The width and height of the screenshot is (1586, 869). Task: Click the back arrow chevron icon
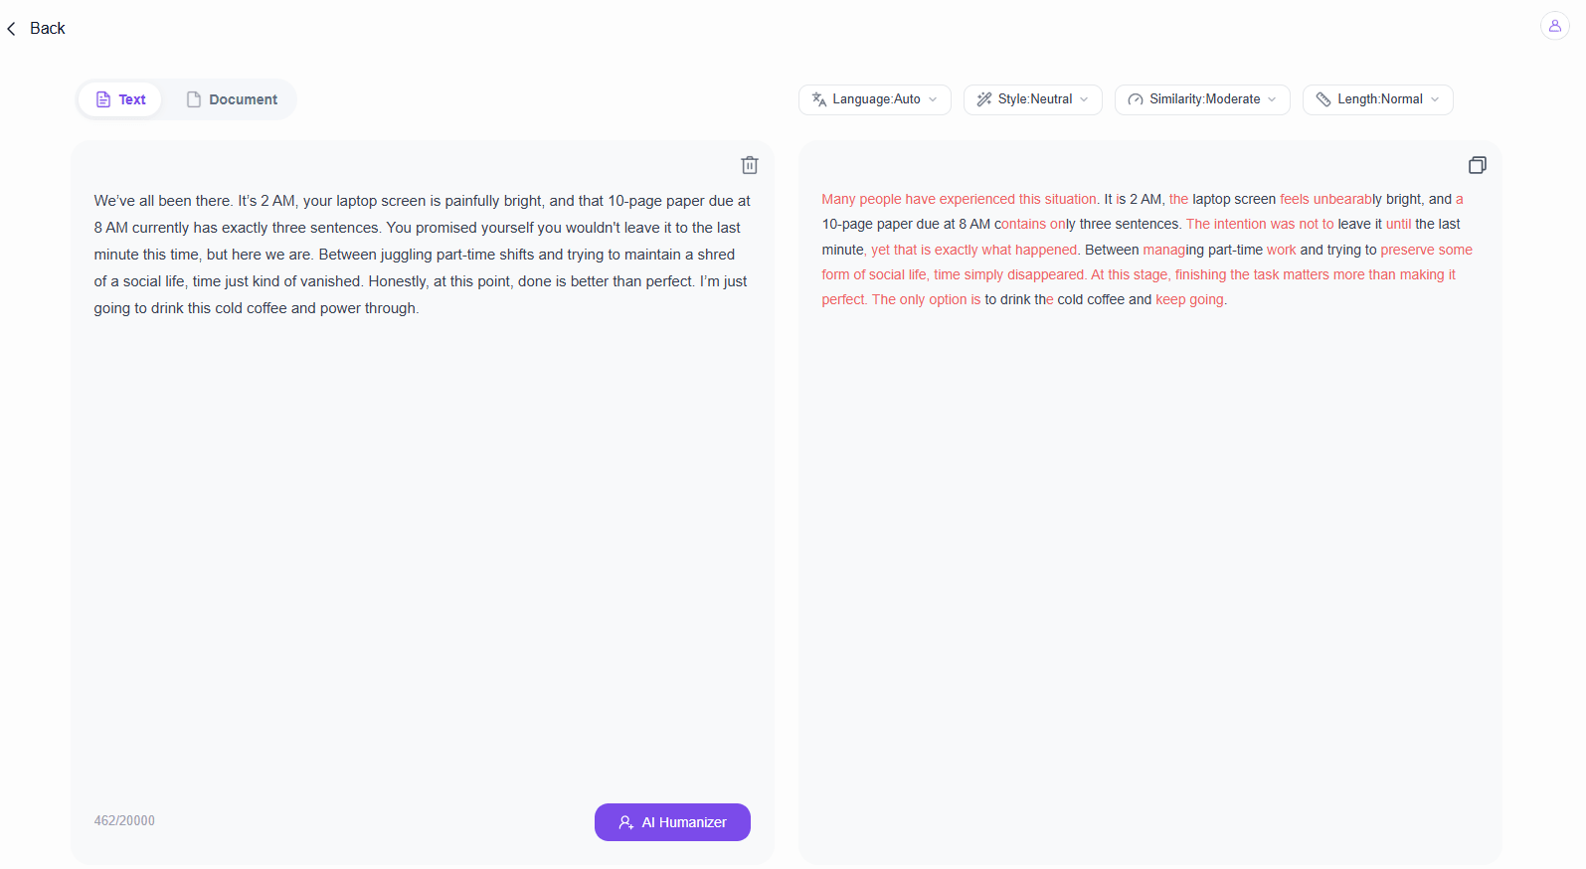11,29
